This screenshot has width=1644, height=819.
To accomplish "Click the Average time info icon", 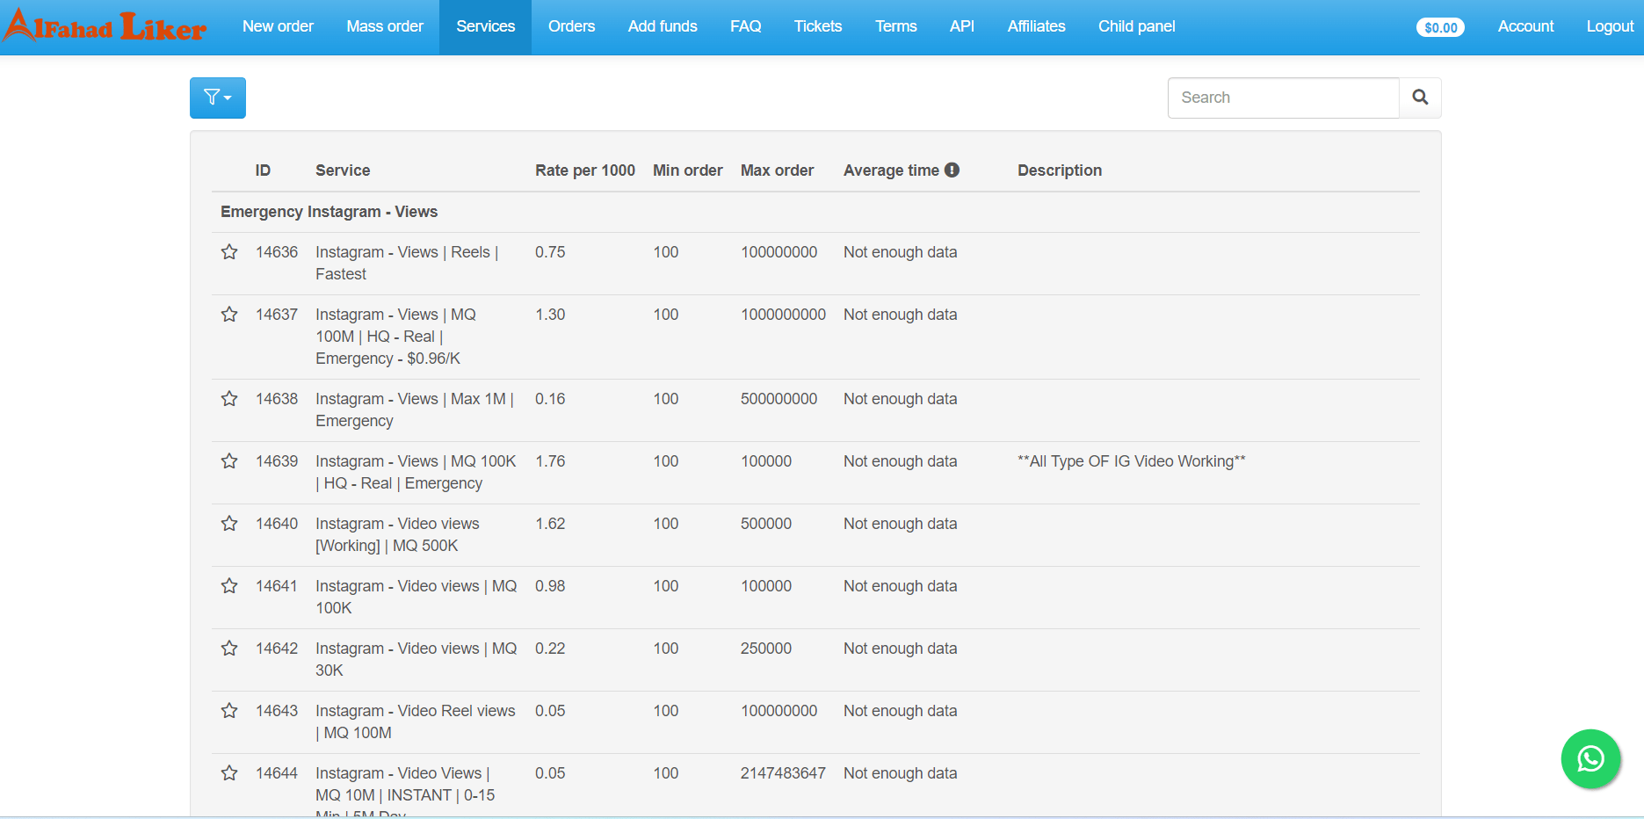I will [x=952, y=170].
